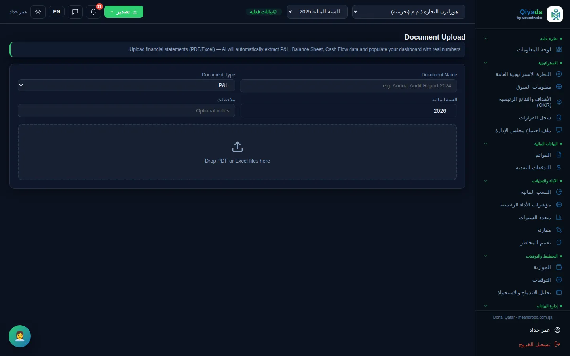The image size is (570, 356).
Task: Open the chat messages icon in top bar
Action: pos(75,12)
